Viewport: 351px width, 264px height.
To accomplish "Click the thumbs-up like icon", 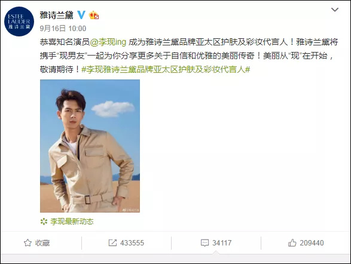I will click(292, 242).
